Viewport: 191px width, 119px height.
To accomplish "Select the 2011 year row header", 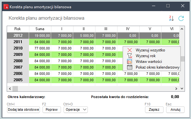I will tap(18, 42).
